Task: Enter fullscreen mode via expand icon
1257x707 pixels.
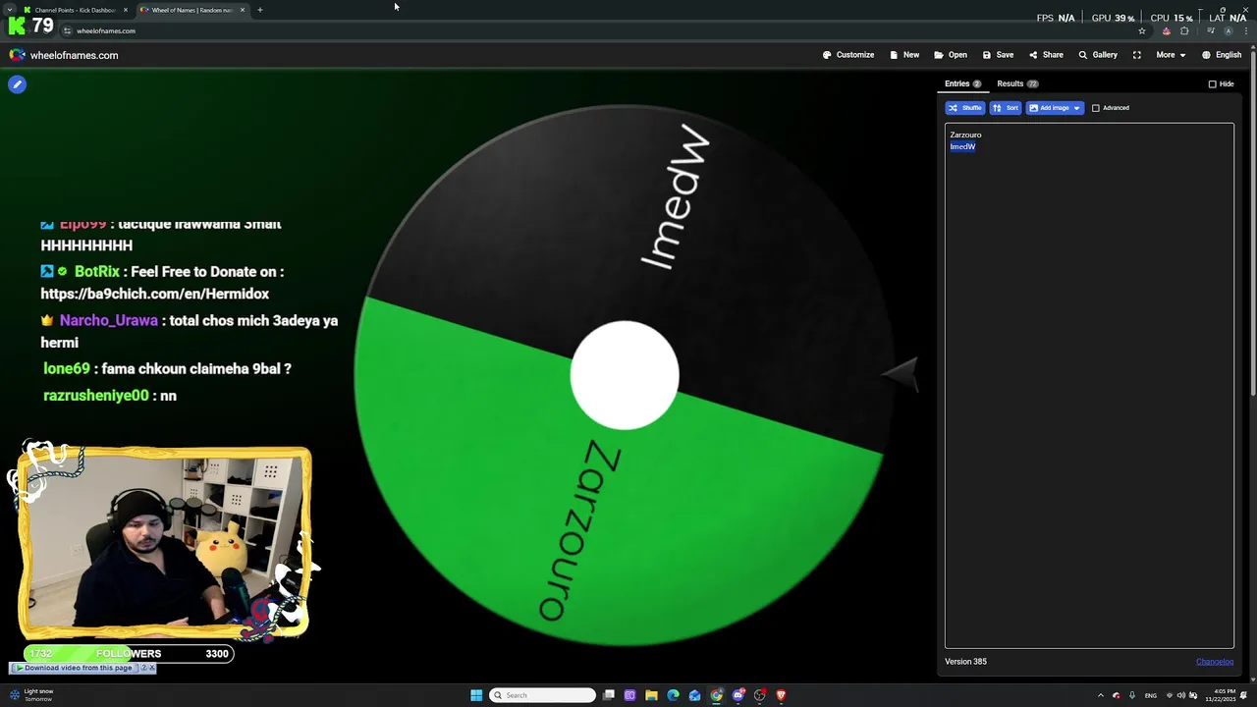Action: click(x=1137, y=55)
